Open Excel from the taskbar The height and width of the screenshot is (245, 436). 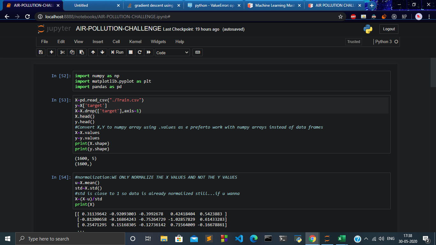click(342, 239)
